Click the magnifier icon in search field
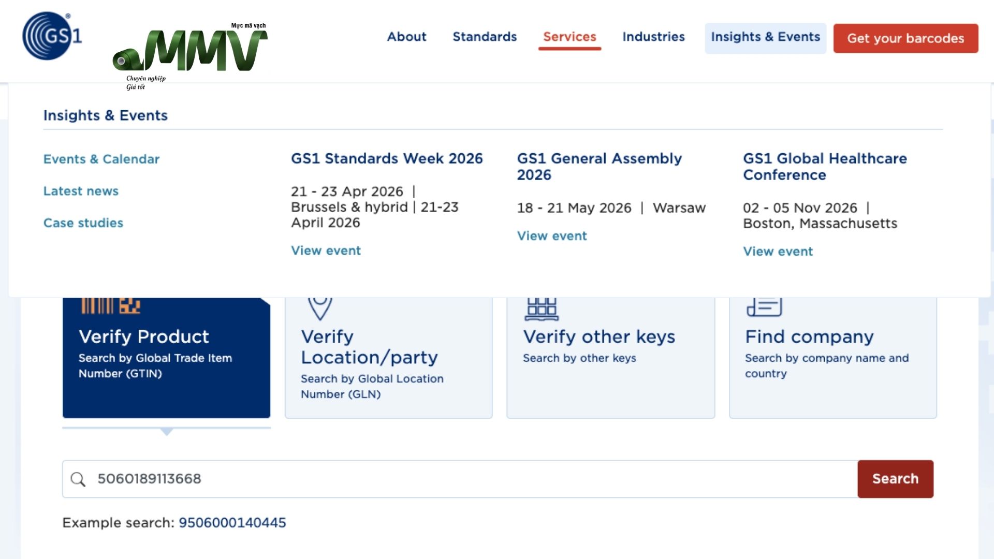This screenshot has height=559, width=994. [78, 479]
